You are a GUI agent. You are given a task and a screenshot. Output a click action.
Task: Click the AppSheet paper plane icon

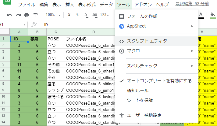[122, 26]
